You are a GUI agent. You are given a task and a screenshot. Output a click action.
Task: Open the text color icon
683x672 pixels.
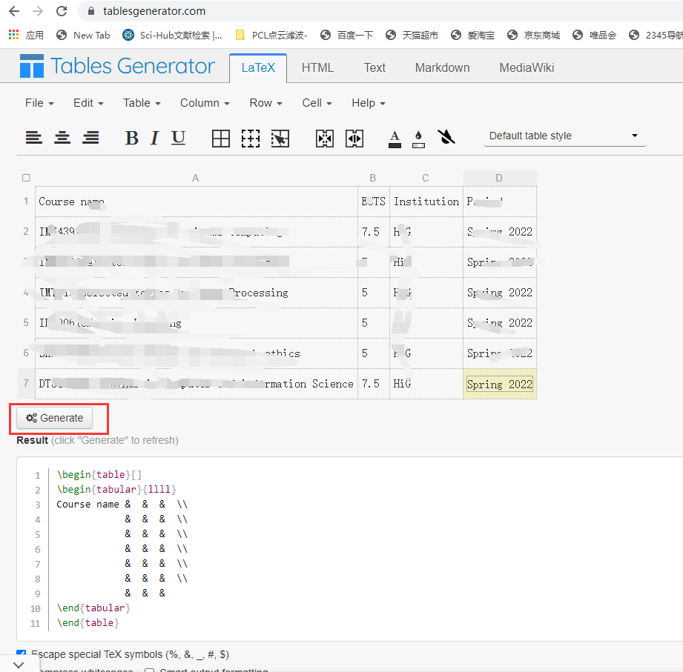[395, 138]
